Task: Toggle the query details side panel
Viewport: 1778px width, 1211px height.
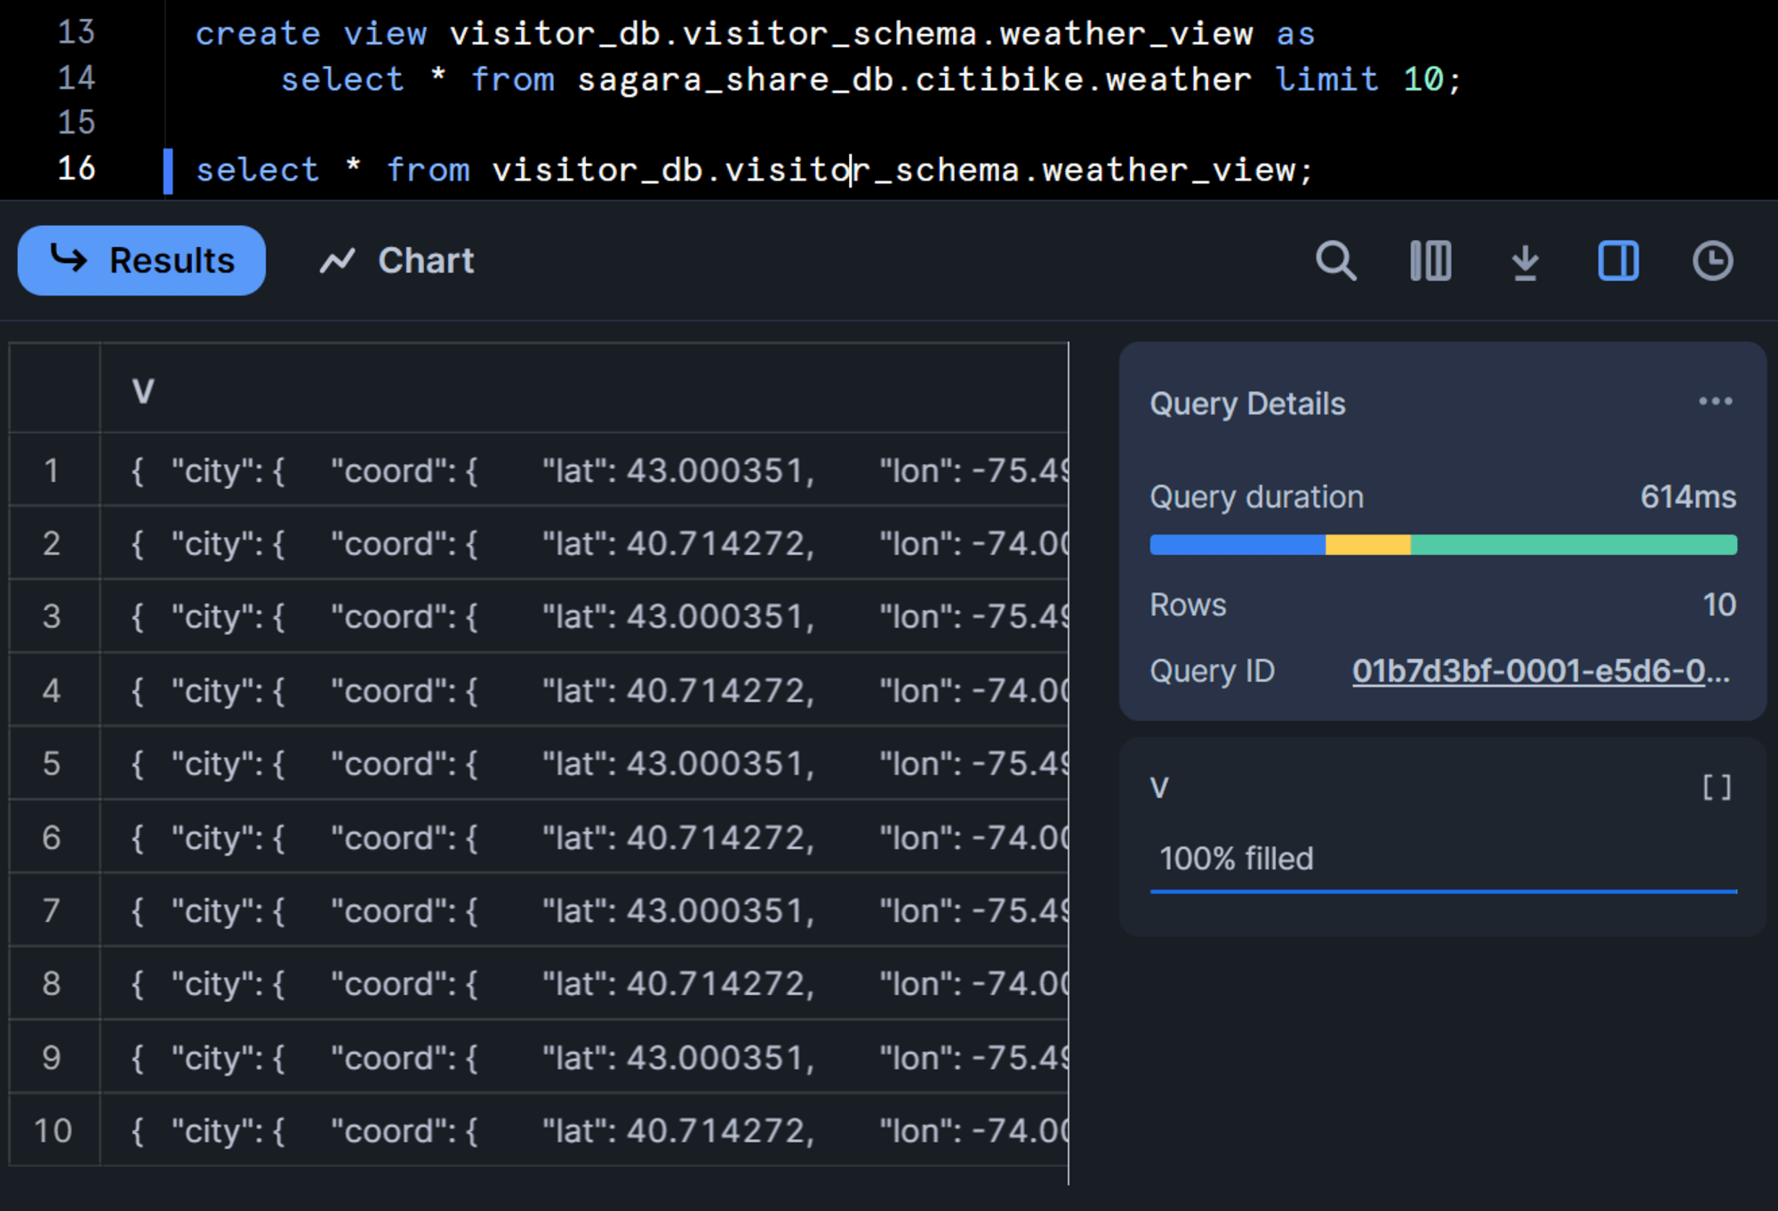Action: tap(1618, 261)
